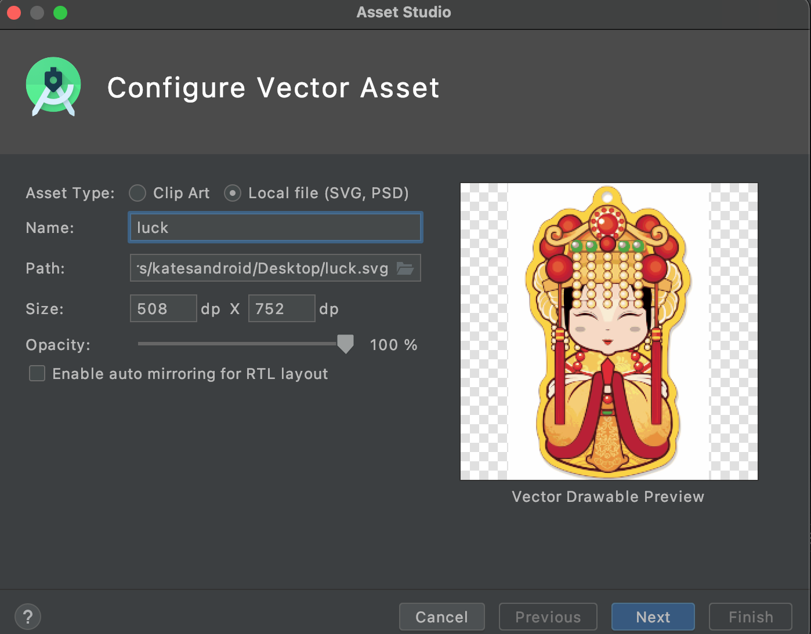
Task: Click the Finish button
Action: pyautogui.click(x=751, y=617)
